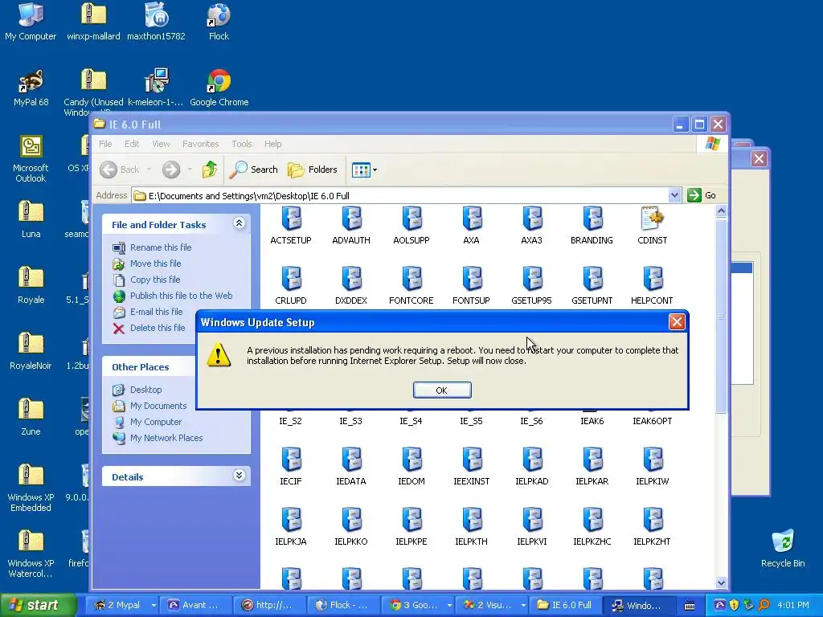Open the Microsoft Outlook desktop icon
Screen dimensions: 823x617
(x=31, y=159)
